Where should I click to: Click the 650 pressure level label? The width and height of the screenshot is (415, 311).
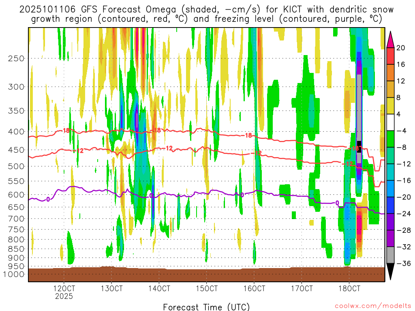pyautogui.click(x=16, y=207)
